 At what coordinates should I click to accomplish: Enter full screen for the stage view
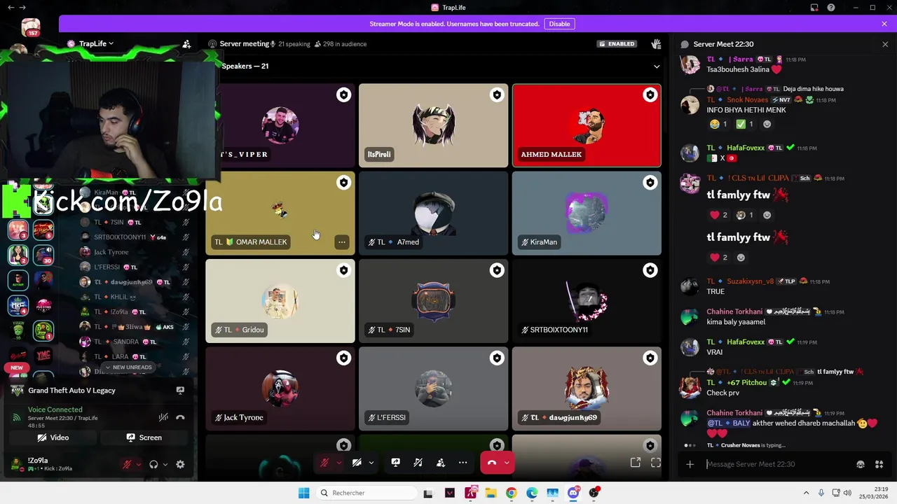point(656,463)
